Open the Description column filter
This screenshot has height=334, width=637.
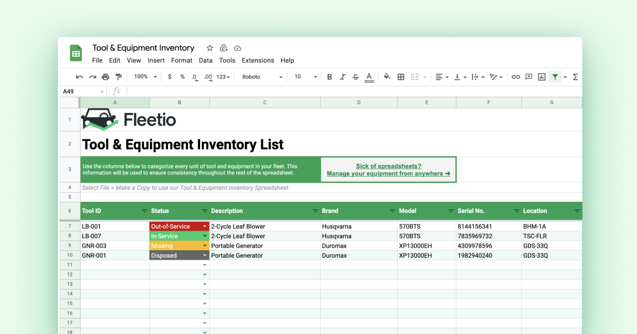coord(315,211)
